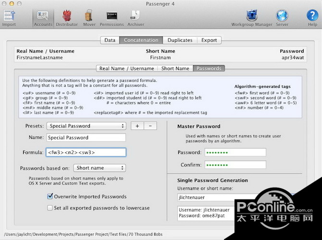Image resolution: width=322 pixels, height=240 pixels.
Task: Click the 'Firstnam' short name preview
Action: 161,58
